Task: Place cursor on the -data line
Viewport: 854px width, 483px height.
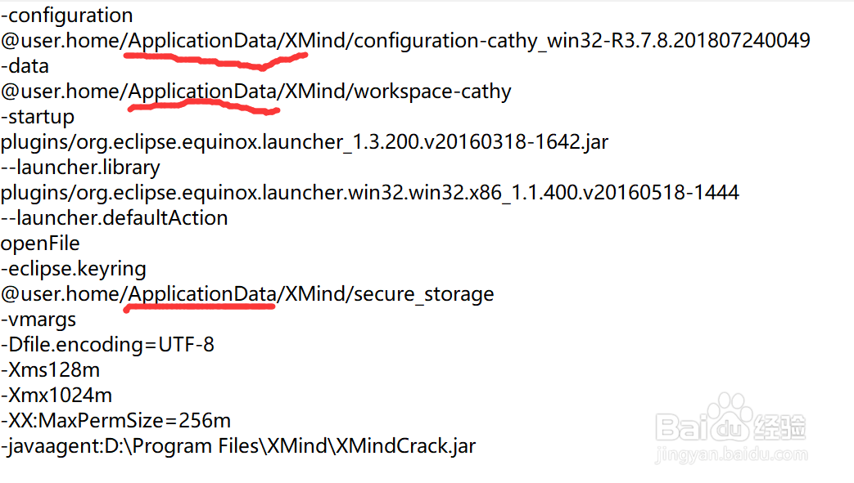Action: [25, 66]
